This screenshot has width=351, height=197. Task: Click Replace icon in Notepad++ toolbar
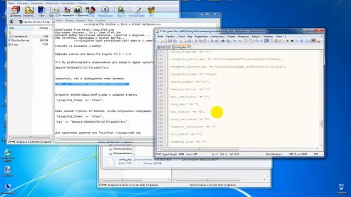pos(228,41)
